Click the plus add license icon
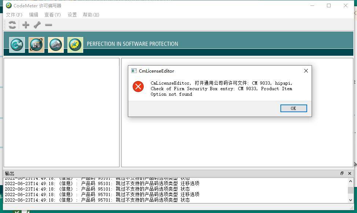The image size is (357, 213). coord(26,25)
